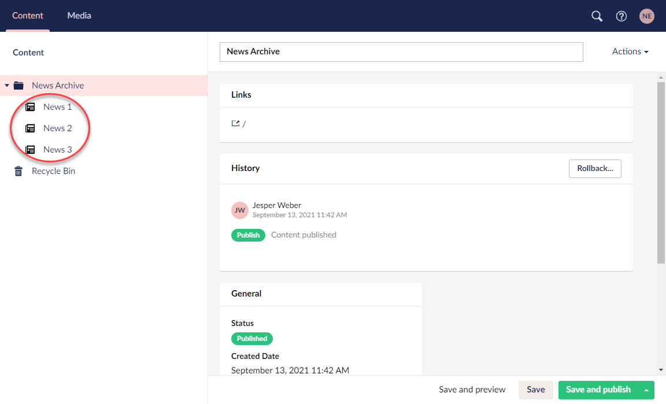
Task: Click the external link icon under Links
Action: (235, 123)
